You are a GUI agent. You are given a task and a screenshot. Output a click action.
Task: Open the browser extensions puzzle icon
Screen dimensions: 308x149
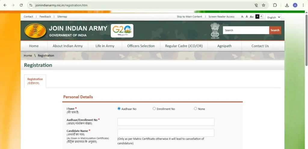click(275, 5)
